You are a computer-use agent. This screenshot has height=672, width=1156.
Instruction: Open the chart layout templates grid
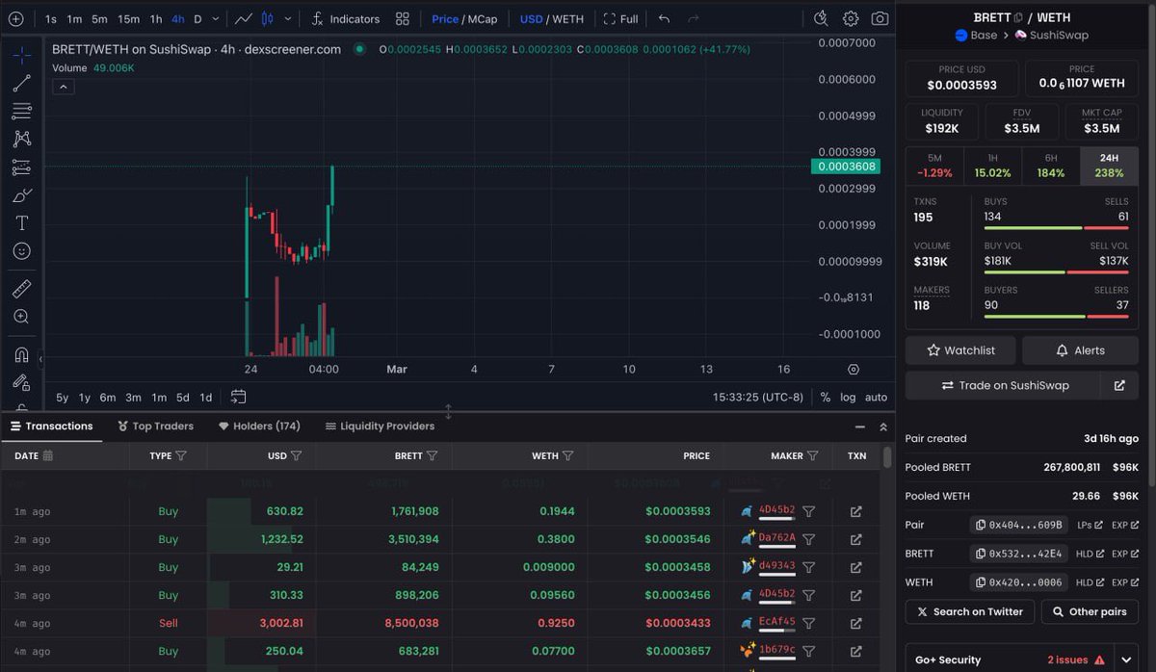(x=403, y=18)
